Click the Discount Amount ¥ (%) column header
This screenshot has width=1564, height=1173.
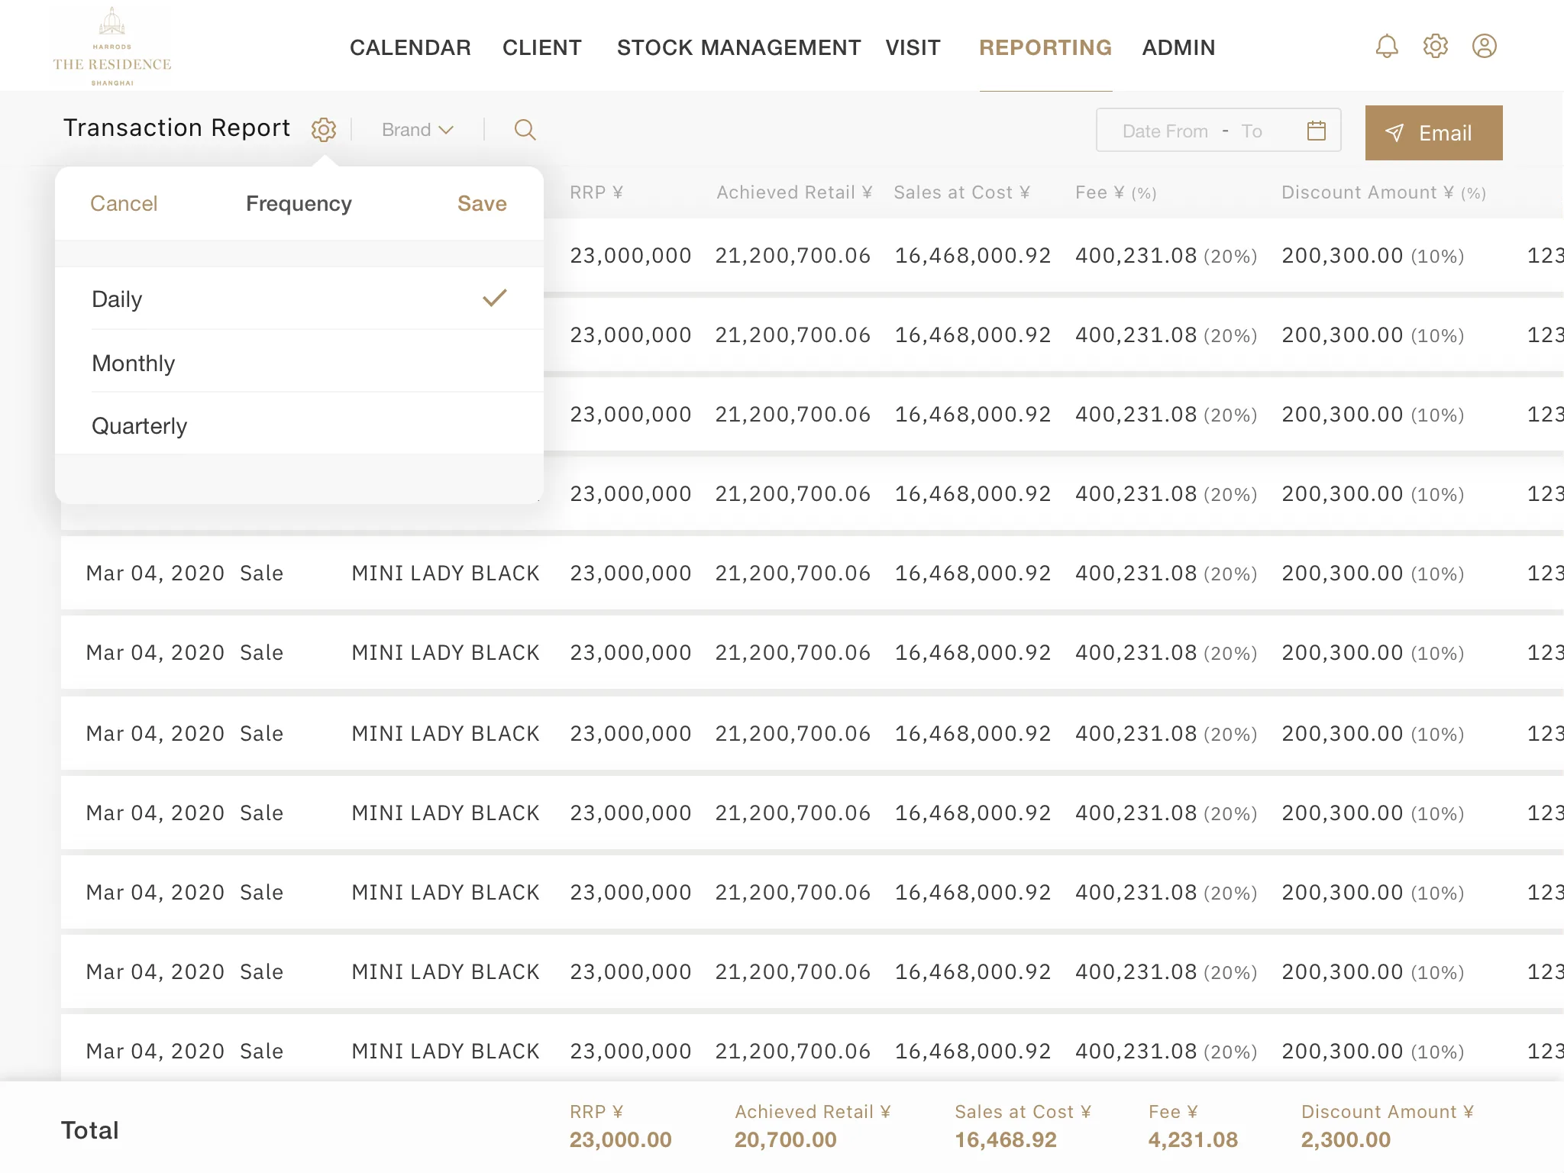point(1384,192)
